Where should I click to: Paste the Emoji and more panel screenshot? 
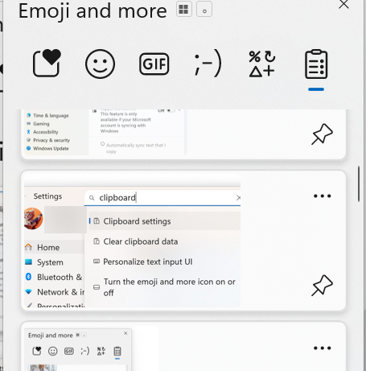click(x=183, y=346)
